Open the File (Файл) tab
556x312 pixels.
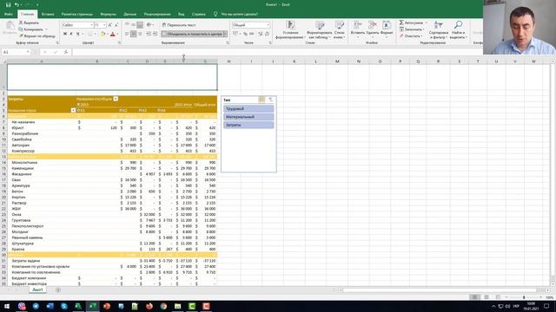coord(9,14)
